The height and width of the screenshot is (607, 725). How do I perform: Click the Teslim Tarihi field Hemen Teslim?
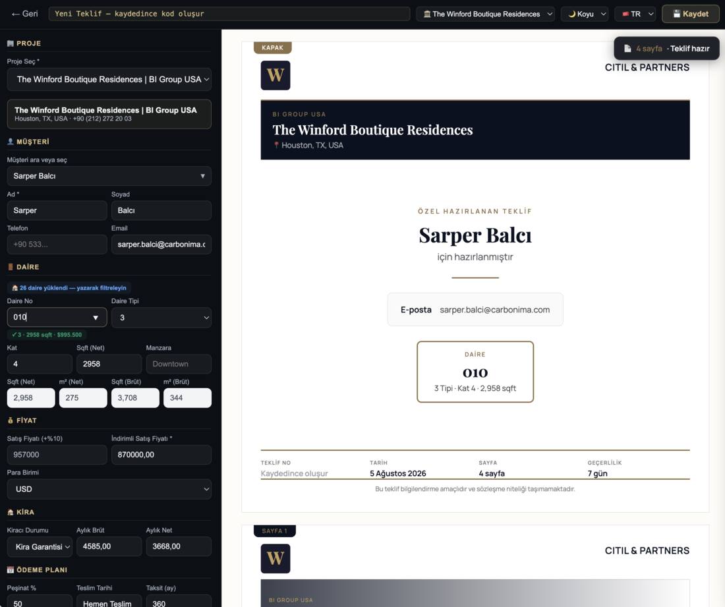[x=109, y=601]
